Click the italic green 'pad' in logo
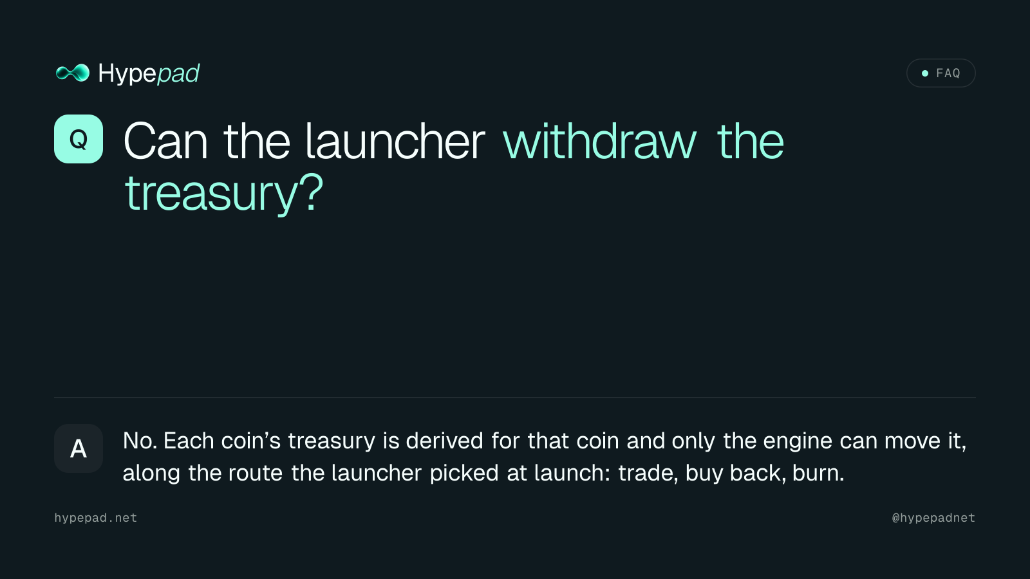Viewport: 1030px width, 579px height. [178, 75]
